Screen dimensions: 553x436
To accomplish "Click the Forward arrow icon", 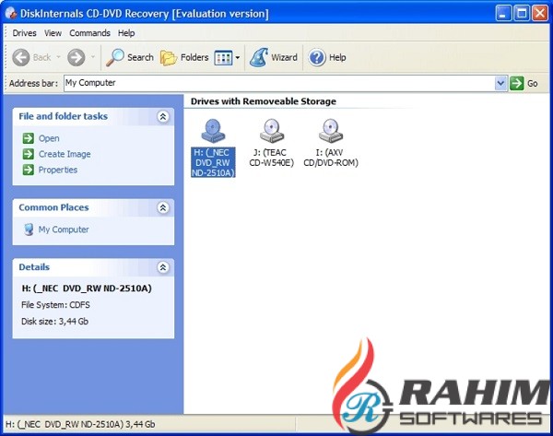I will point(76,57).
